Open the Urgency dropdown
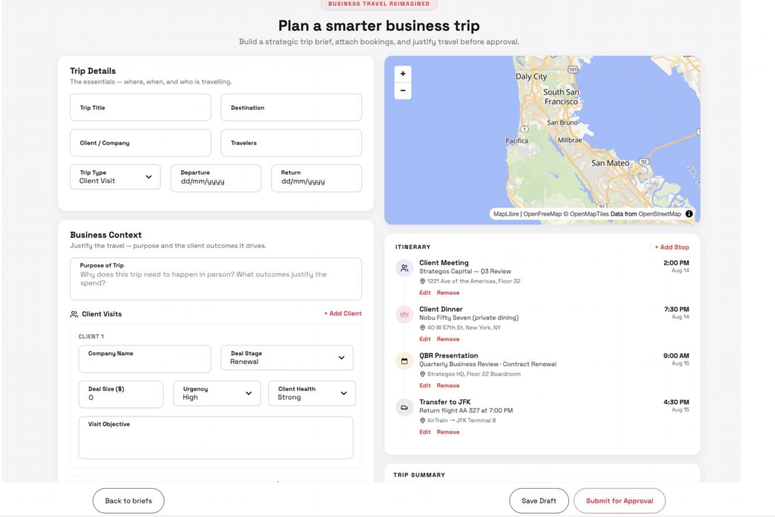The height and width of the screenshot is (517, 775). coord(217,393)
